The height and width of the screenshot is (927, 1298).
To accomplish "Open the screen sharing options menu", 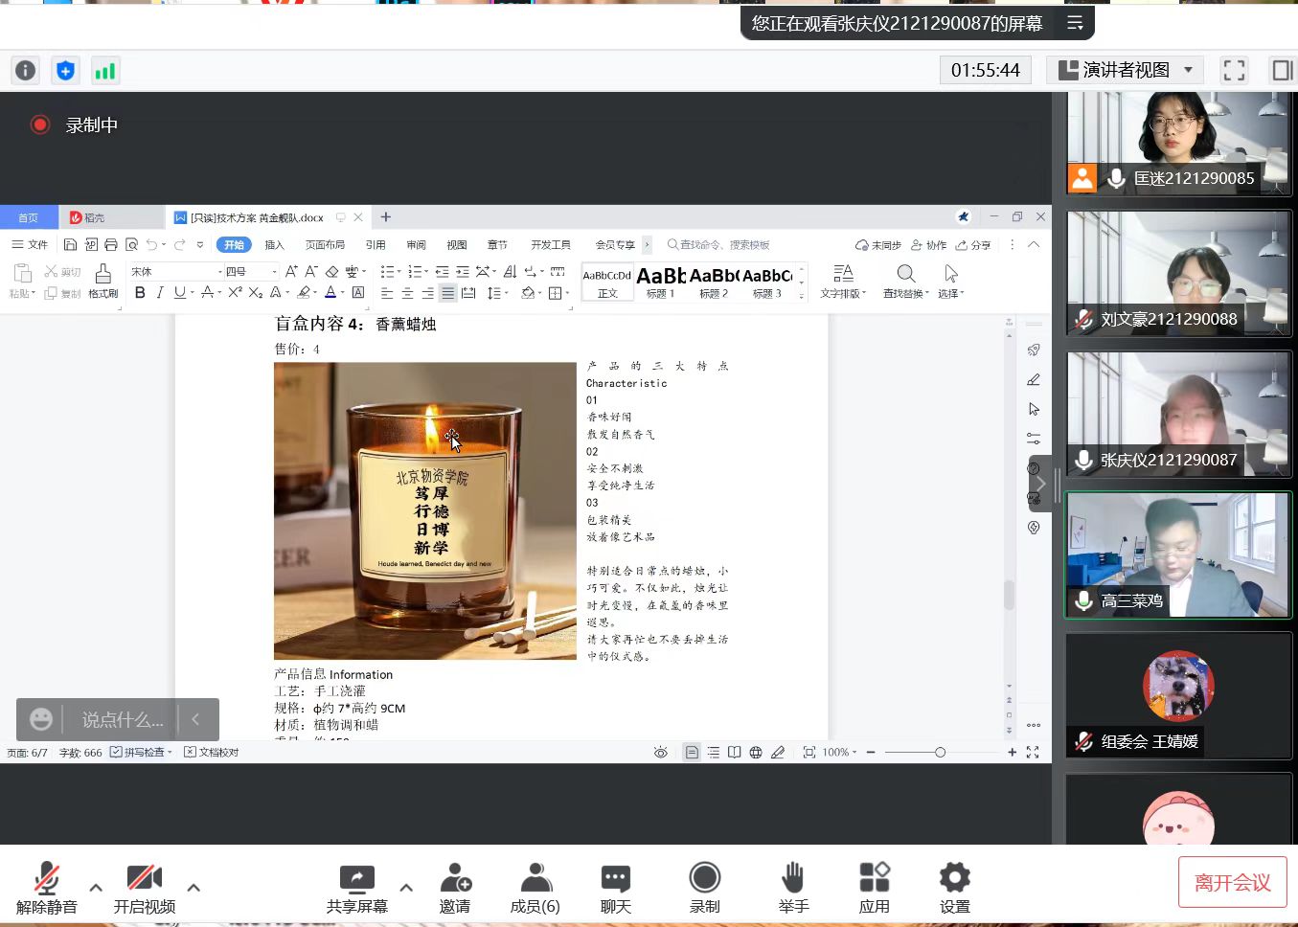I will click(x=1075, y=23).
